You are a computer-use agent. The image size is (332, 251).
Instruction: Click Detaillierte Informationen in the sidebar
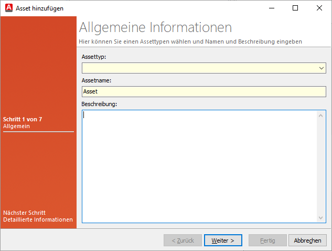pos(38,219)
